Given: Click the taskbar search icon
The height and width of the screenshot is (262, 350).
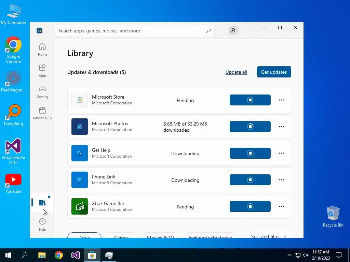Looking at the screenshot, I should (x=25, y=255).
